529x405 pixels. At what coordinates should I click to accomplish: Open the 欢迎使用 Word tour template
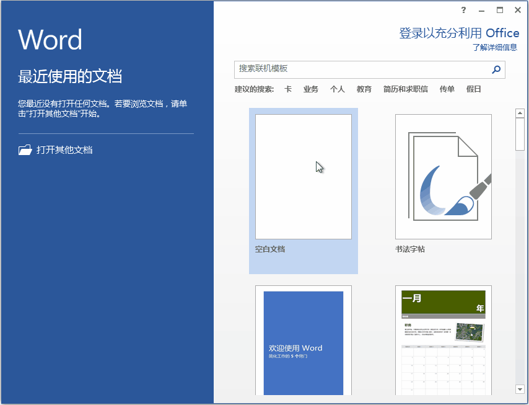coord(304,340)
